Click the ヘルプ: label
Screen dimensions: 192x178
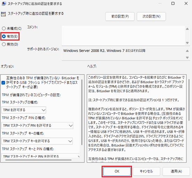(92, 66)
